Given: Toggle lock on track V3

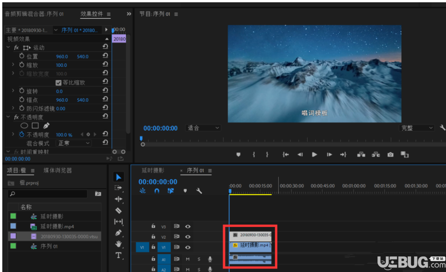Looking at the screenshot, I should 153,226.
